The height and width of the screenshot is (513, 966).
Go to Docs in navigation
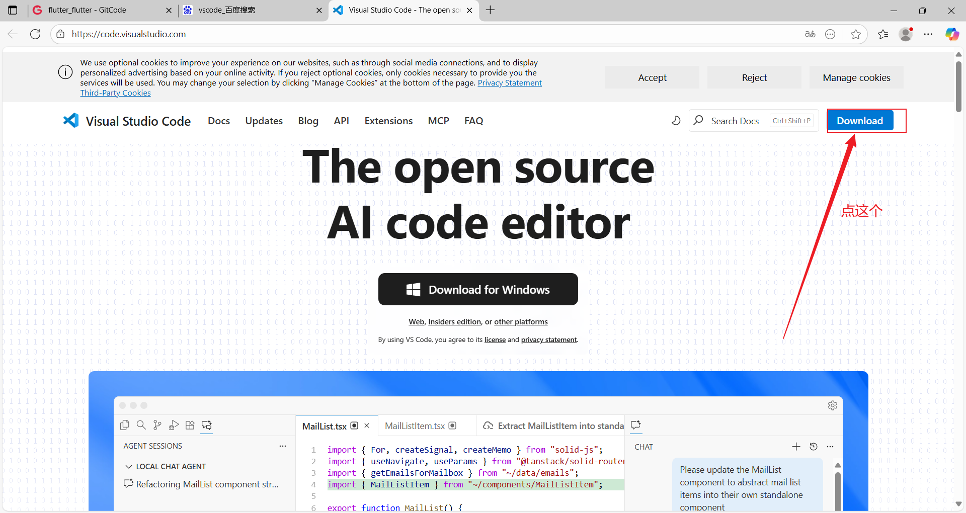219,121
